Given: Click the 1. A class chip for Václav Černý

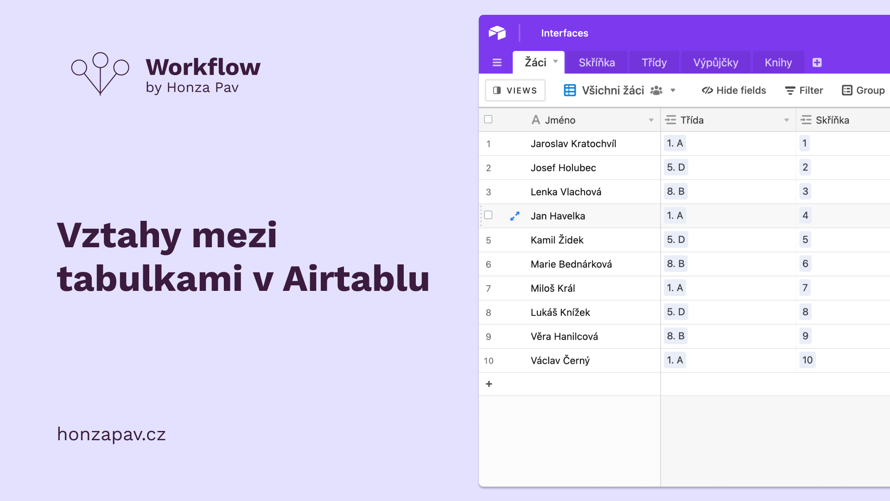Looking at the screenshot, I should tap(675, 360).
